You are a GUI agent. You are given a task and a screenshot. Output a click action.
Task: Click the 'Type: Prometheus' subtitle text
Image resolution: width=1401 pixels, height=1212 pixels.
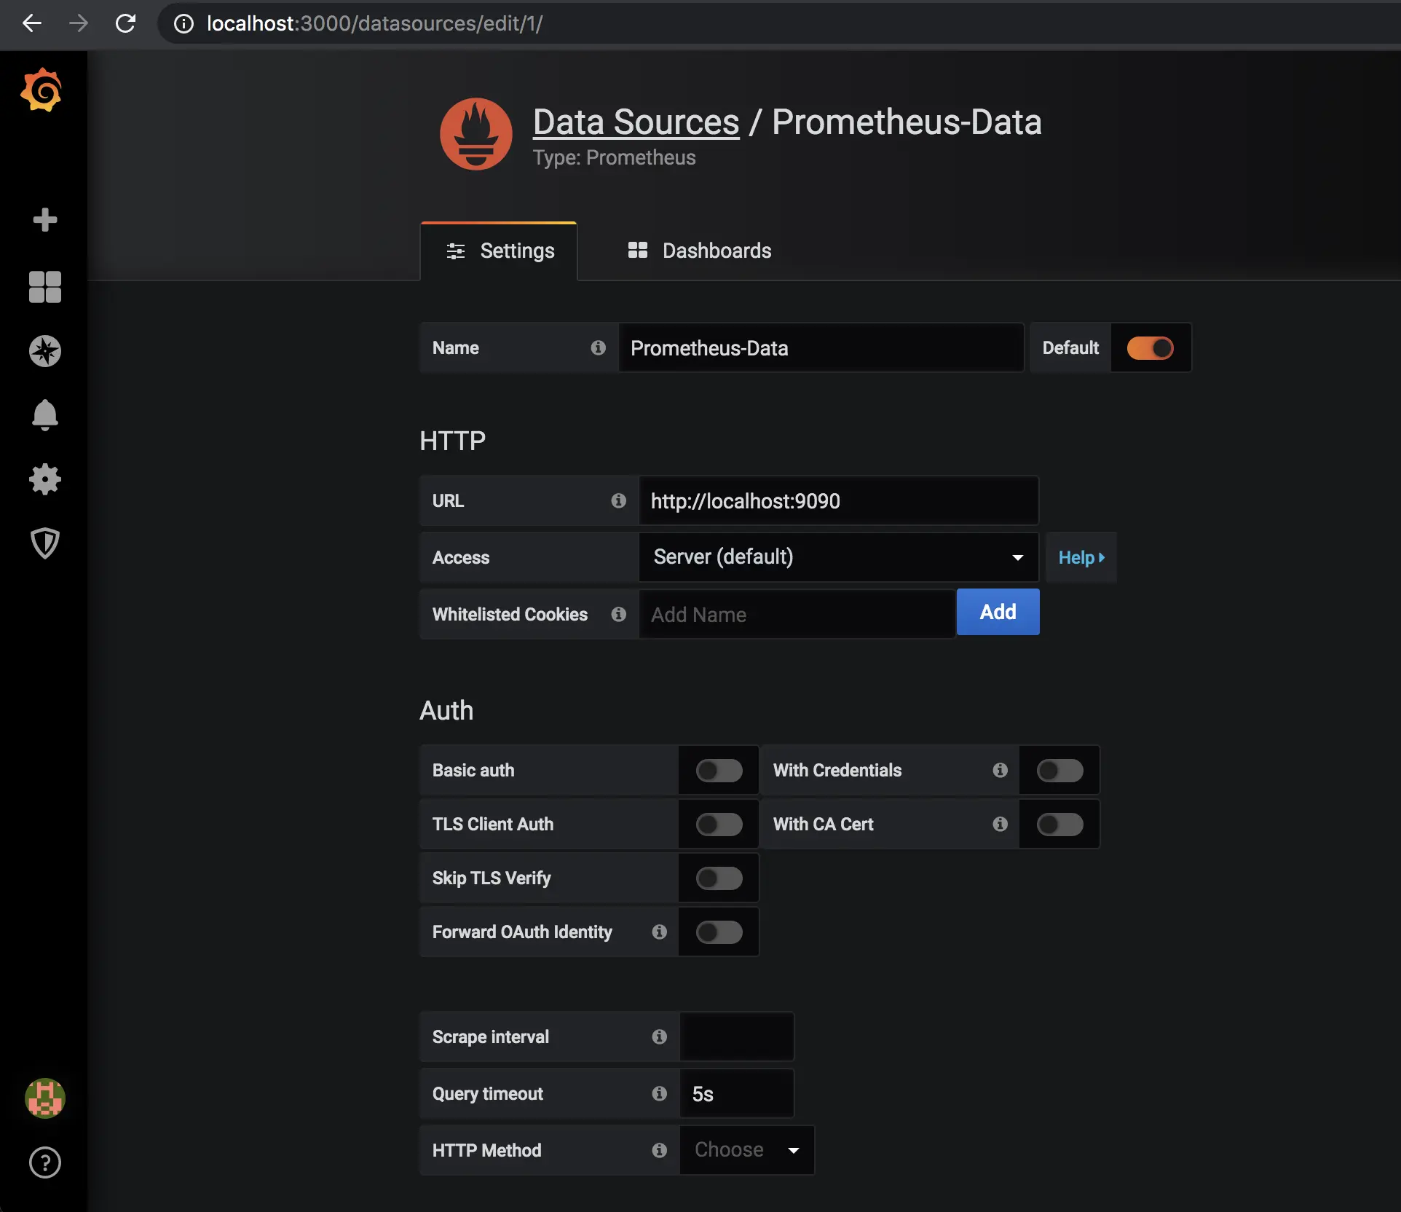[615, 157]
